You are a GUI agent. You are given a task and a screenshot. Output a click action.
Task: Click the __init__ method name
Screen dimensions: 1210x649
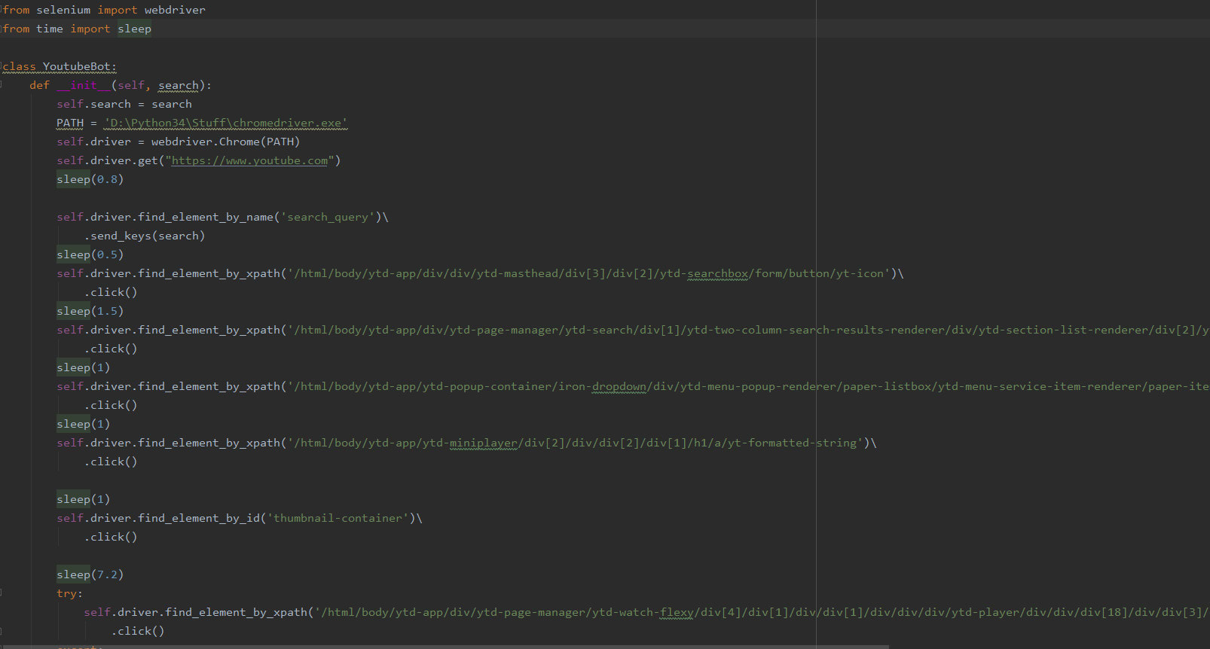coord(84,85)
